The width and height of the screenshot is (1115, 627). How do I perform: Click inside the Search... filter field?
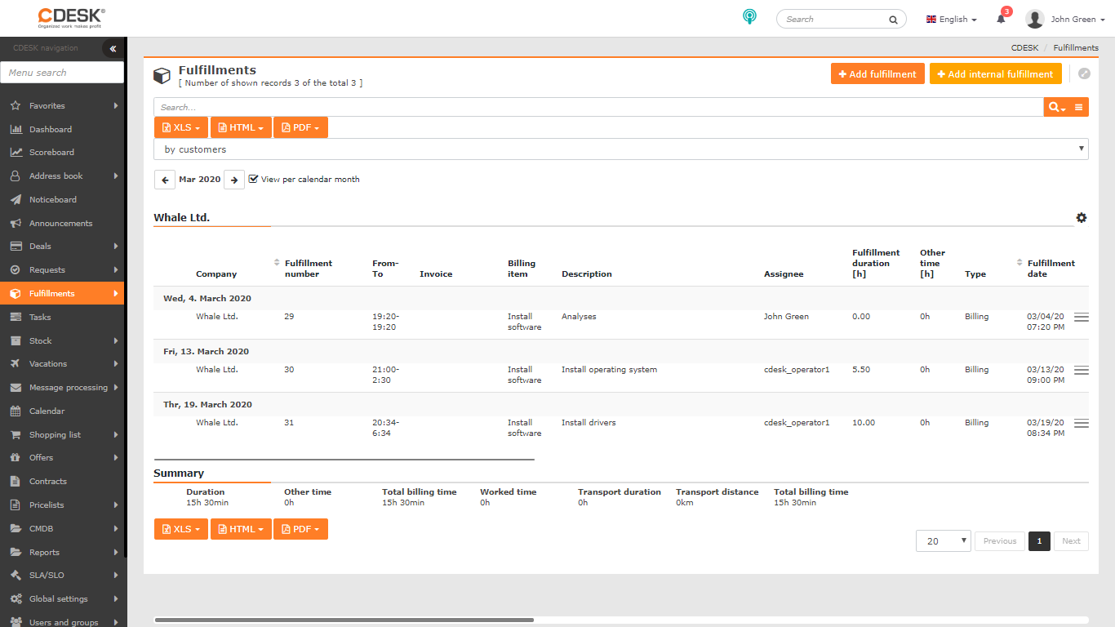(490, 107)
